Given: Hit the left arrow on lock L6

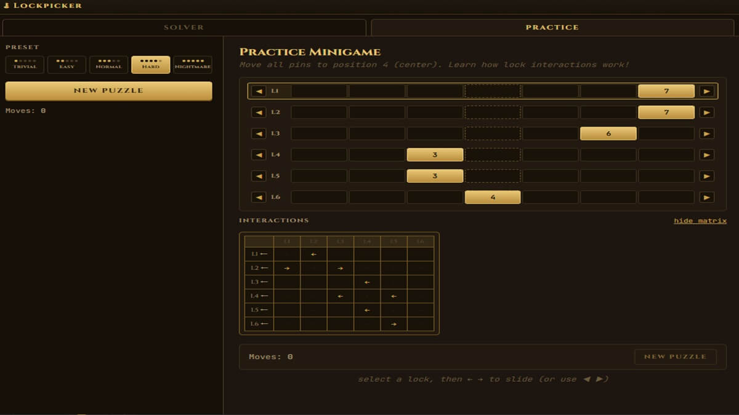Looking at the screenshot, I should 259,197.
